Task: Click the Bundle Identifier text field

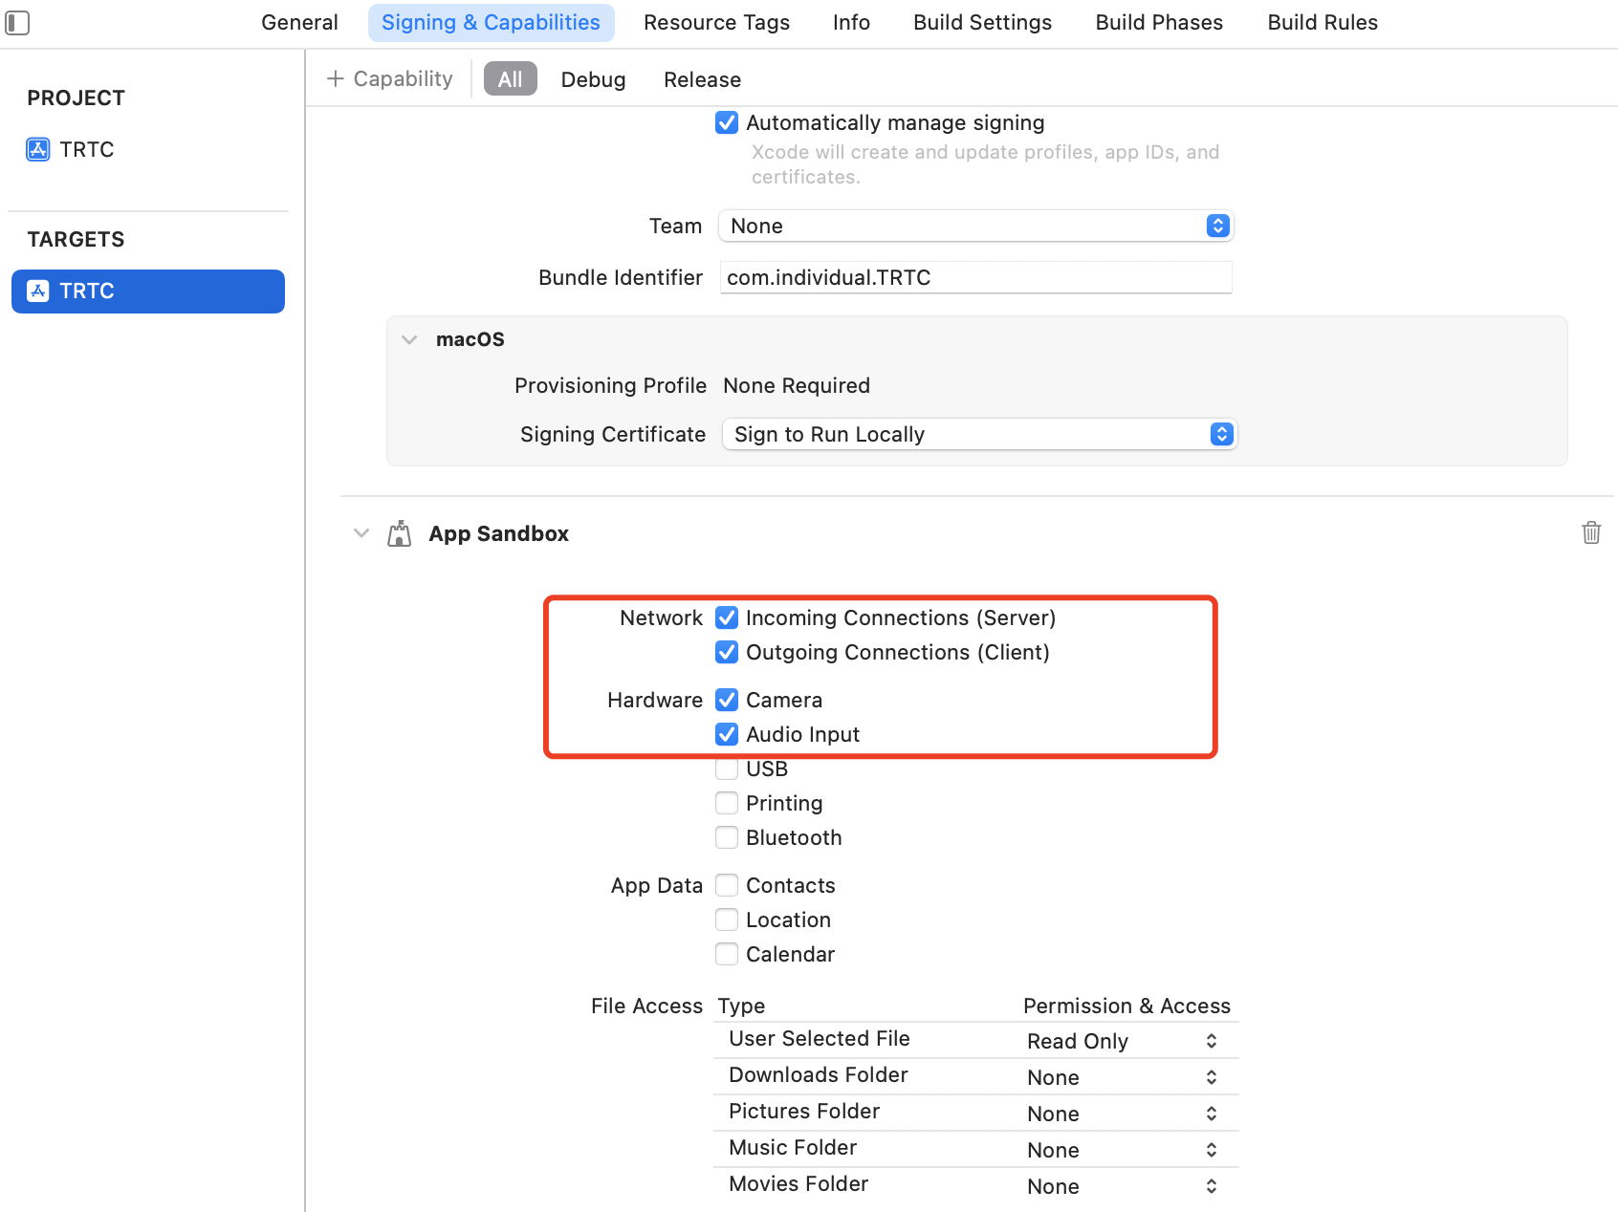Action: pos(975,277)
